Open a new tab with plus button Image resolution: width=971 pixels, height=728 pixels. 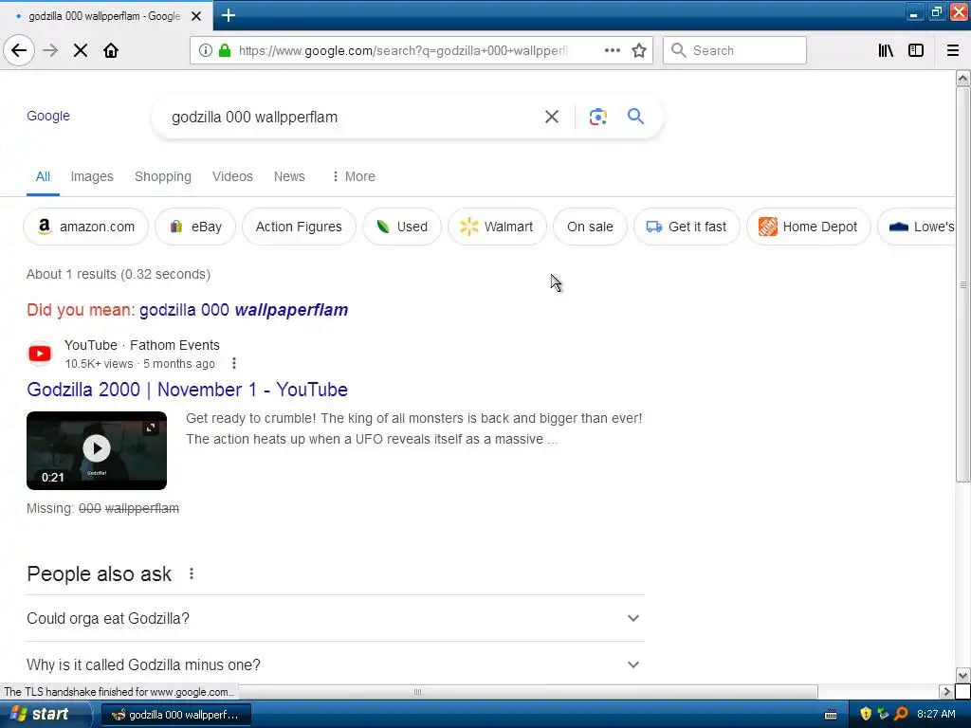tap(228, 15)
